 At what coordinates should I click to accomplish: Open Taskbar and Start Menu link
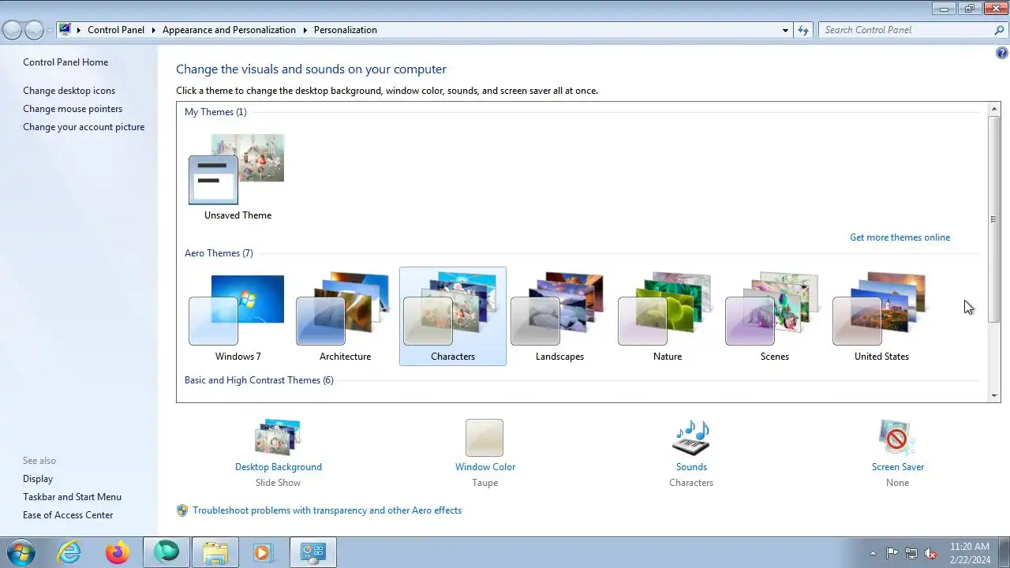(x=72, y=497)
